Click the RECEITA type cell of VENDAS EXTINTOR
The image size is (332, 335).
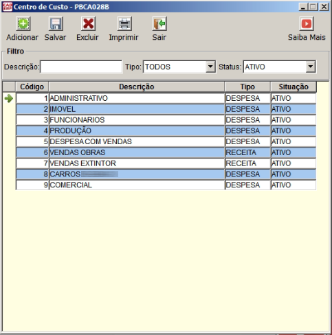(247, 163)
